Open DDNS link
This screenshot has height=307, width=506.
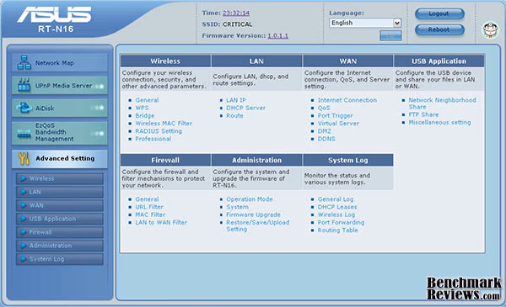coord(326,139)
